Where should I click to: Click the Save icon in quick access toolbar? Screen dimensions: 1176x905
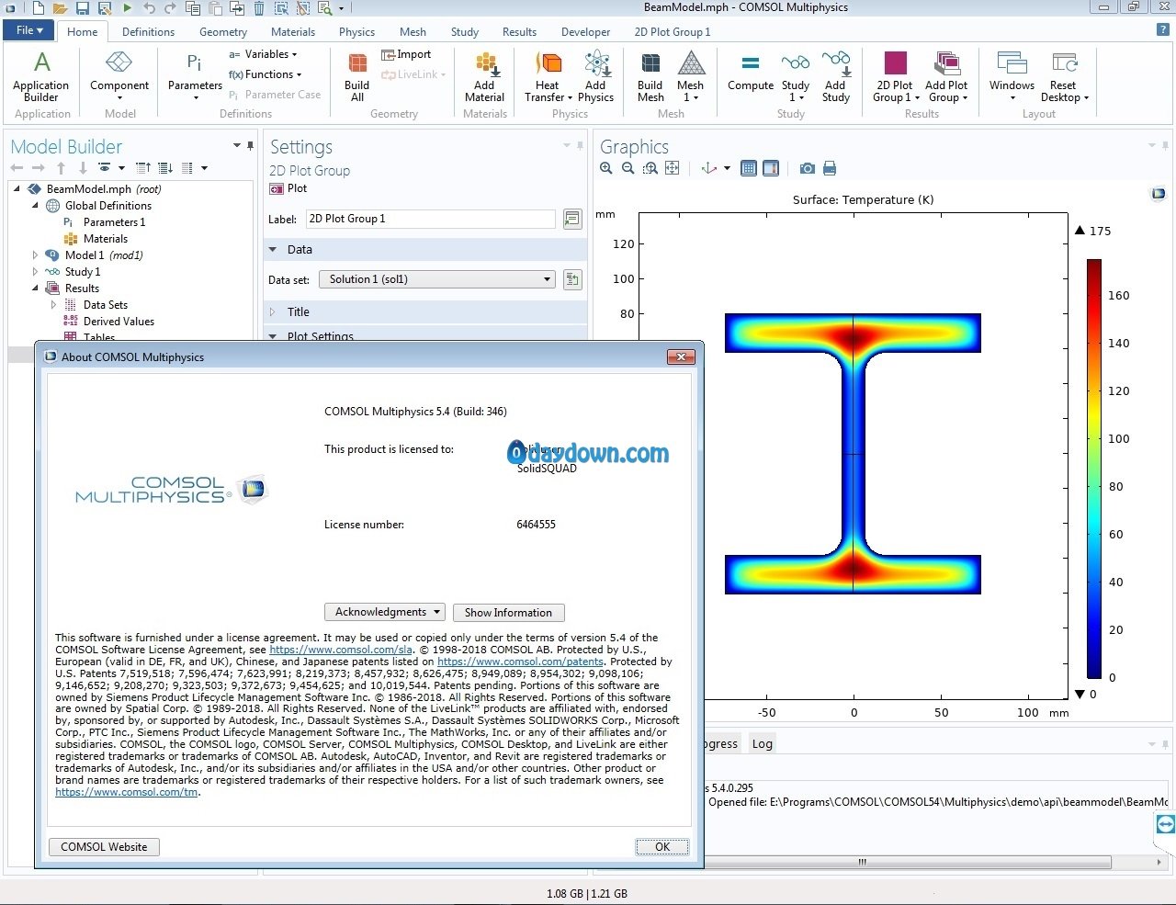pos(83,8)
